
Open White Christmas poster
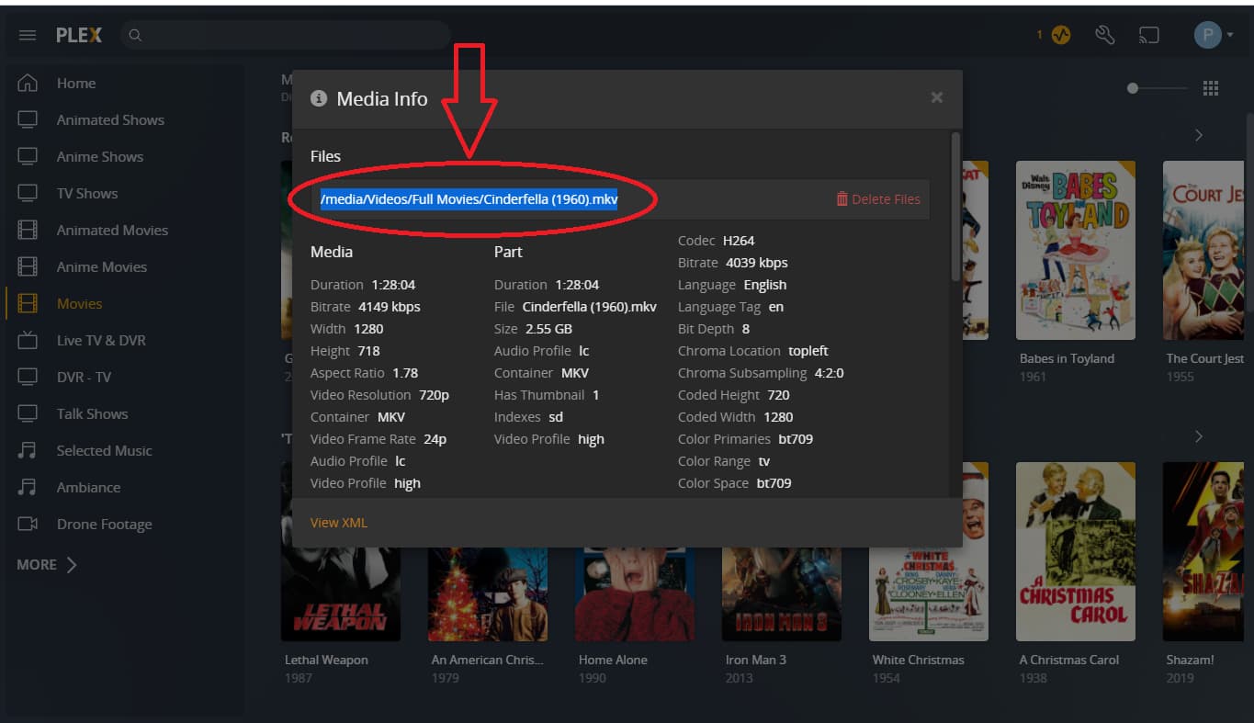point(929,593)
